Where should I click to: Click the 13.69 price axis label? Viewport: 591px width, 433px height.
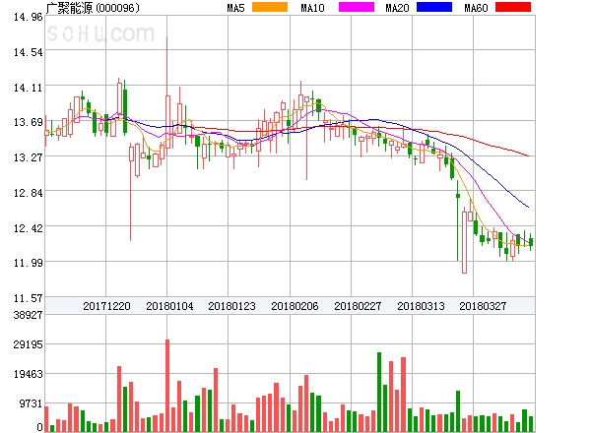pyautogui.click(x=29, y=122)
